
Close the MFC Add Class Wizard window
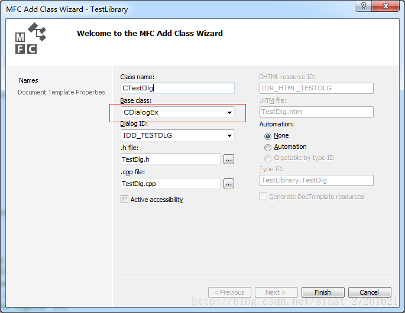click(385, 6)
